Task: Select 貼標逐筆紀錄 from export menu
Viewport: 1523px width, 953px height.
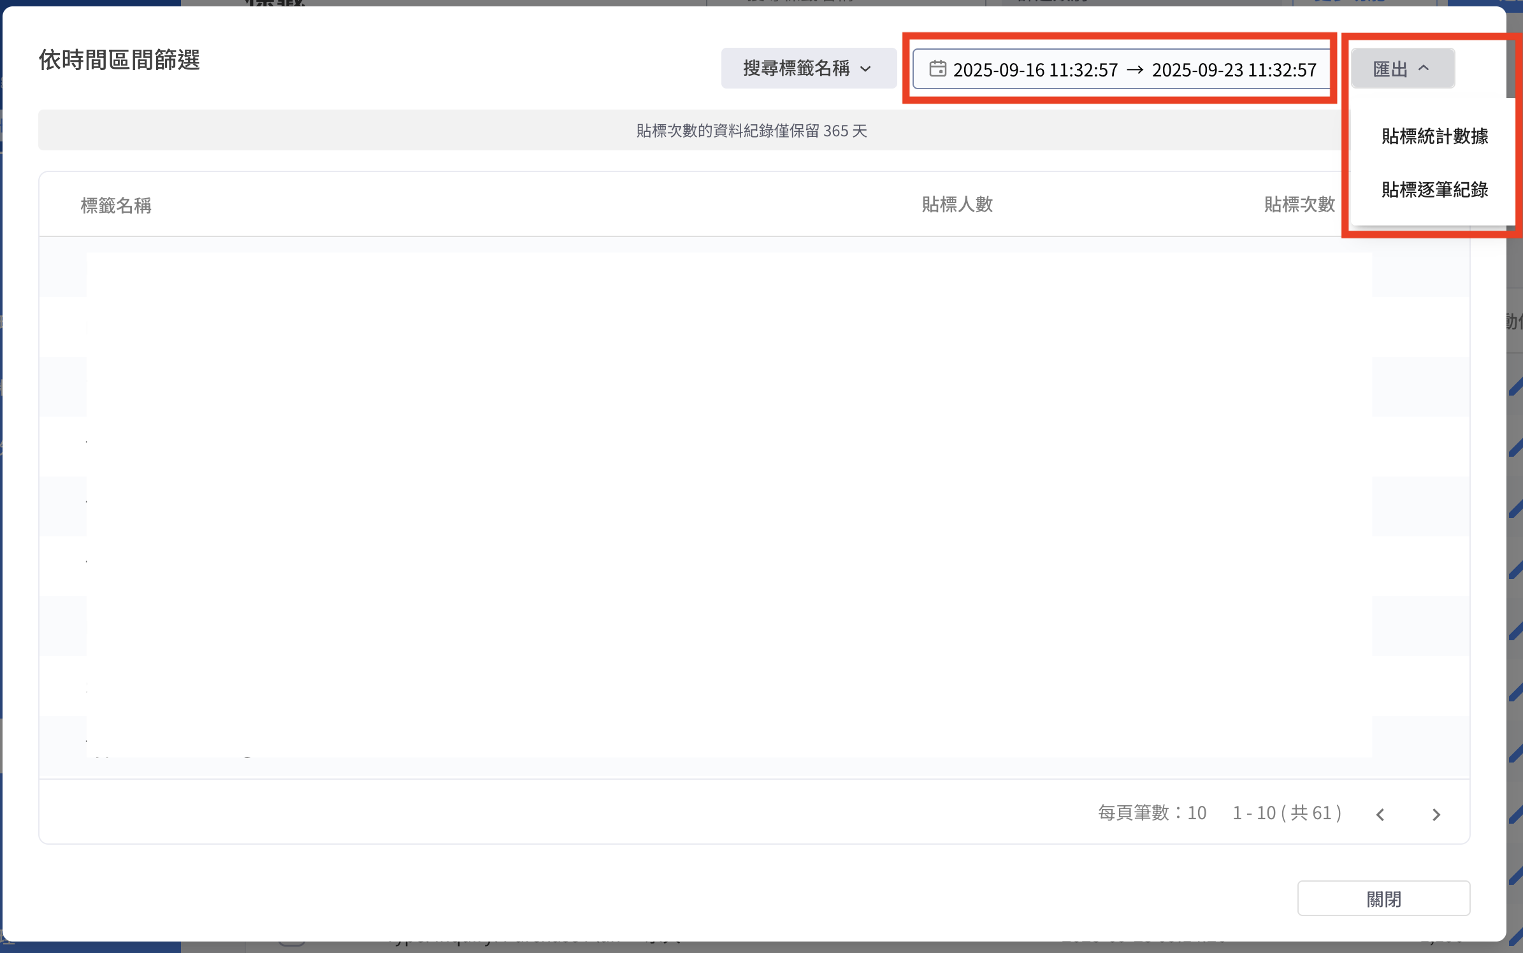Action: [1434, 190]
